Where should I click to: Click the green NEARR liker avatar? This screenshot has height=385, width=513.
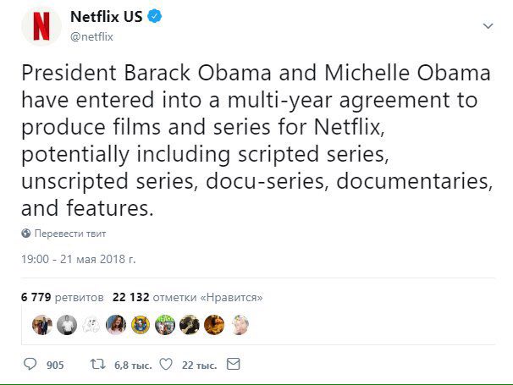click(165, 325)
